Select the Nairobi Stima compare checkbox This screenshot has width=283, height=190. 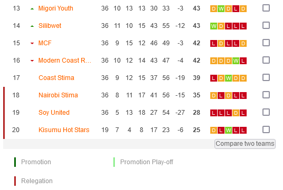(x=266, y=95)
